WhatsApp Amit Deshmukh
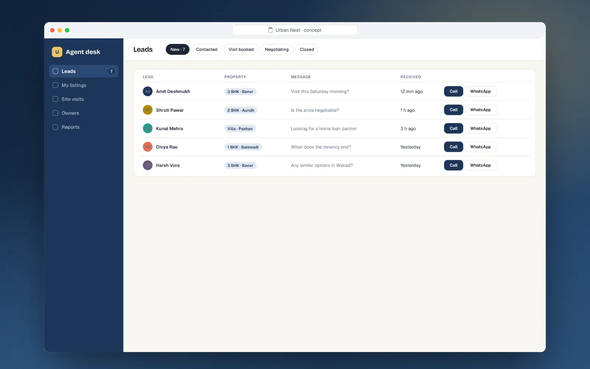 (x=480, y=92)
